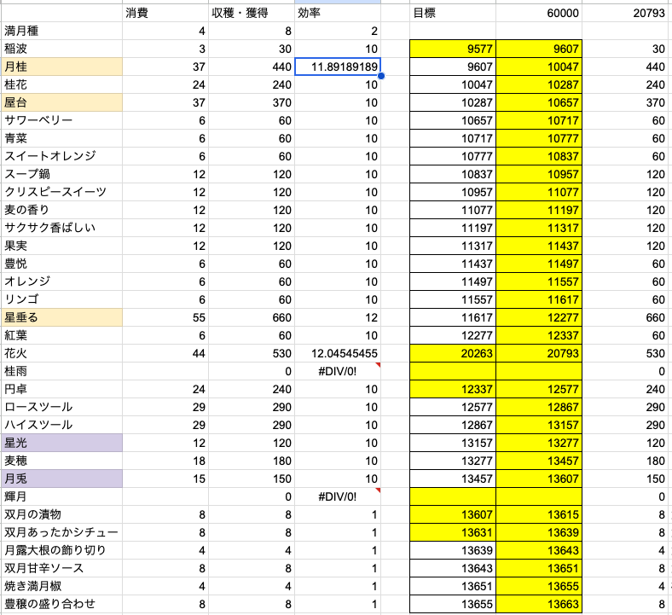Click the 輝月 label cell
The height and width of the screenshot is (615, 672).
[61, 496]
